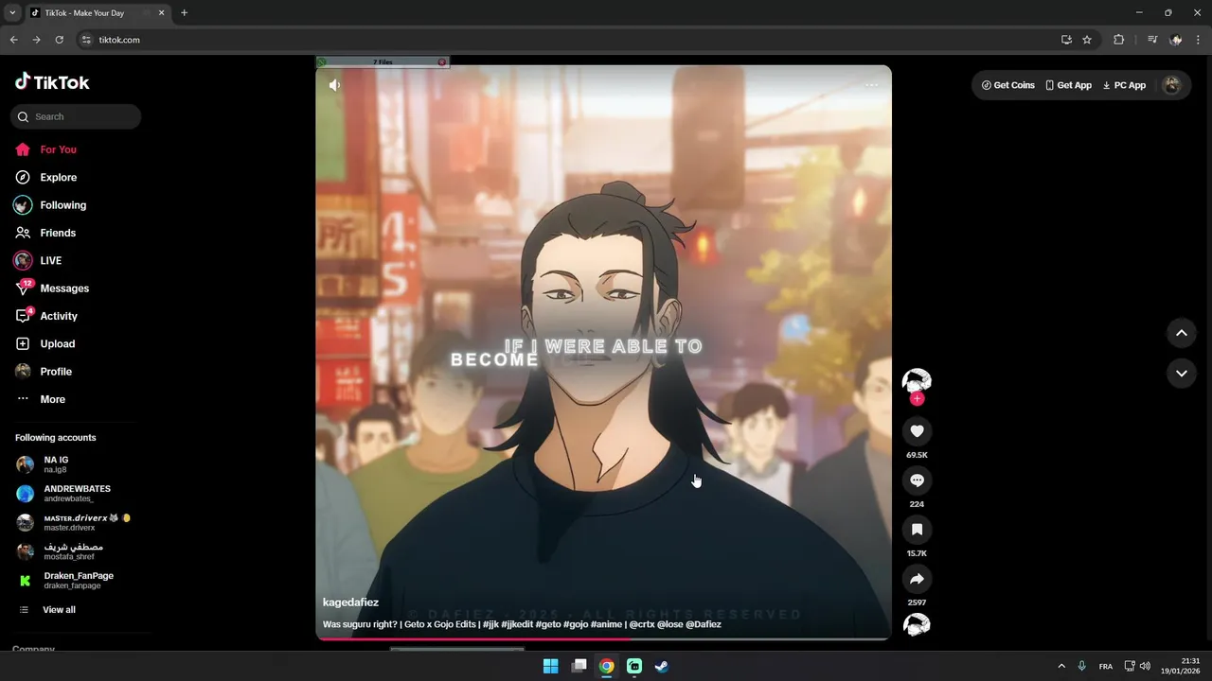Show hidden system tray icons
This screenshot has height=681, width=1212.
(x=1060, y=666)
